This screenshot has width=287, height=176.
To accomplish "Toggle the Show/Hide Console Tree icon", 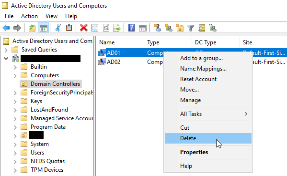I will click(x=44, y=28).
